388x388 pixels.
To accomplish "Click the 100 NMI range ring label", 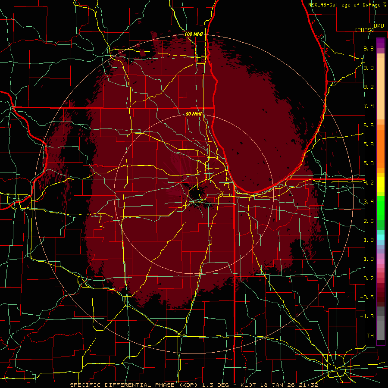I will coord(194,34).
